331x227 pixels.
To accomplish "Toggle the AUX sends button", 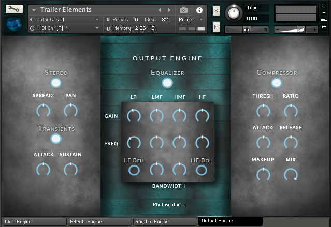I will click(324, 20).
